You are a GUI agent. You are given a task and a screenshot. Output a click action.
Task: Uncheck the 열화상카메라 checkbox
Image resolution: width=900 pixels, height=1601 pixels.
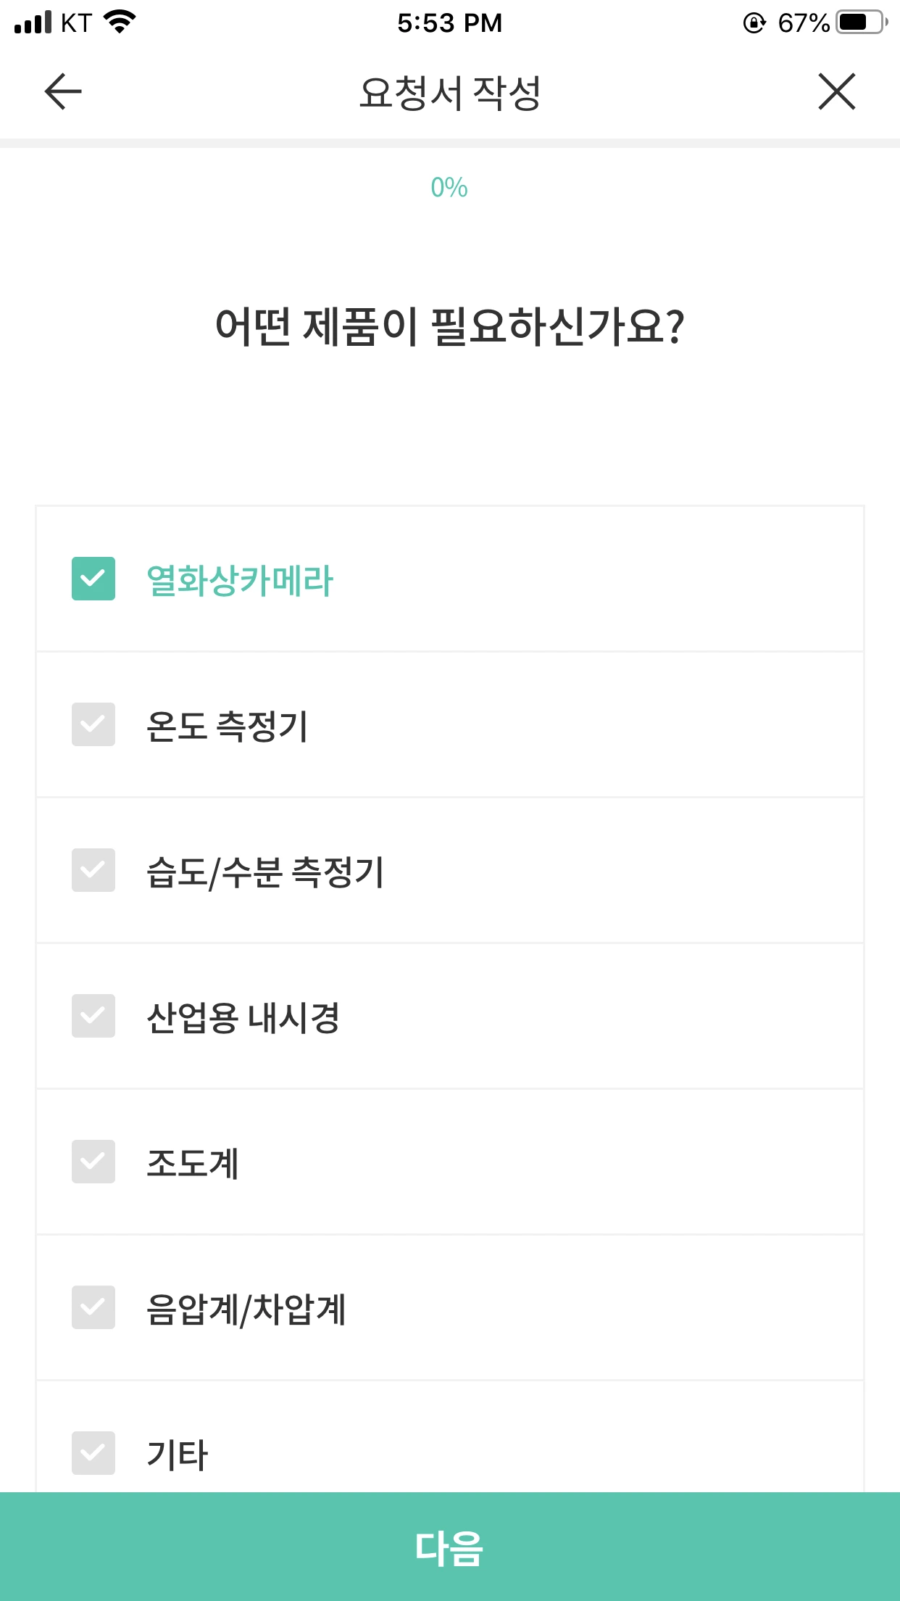[93, 579]
